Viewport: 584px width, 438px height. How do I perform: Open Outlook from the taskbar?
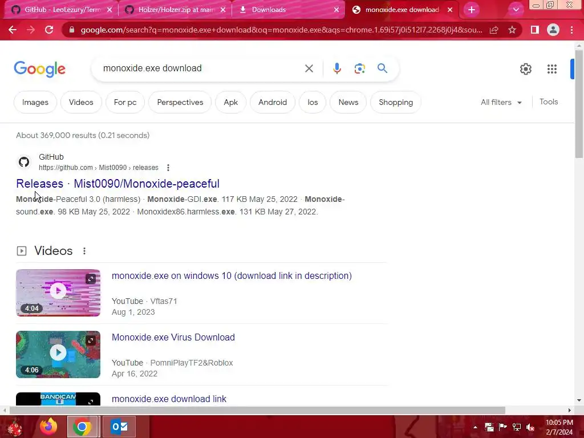(119, 427)
